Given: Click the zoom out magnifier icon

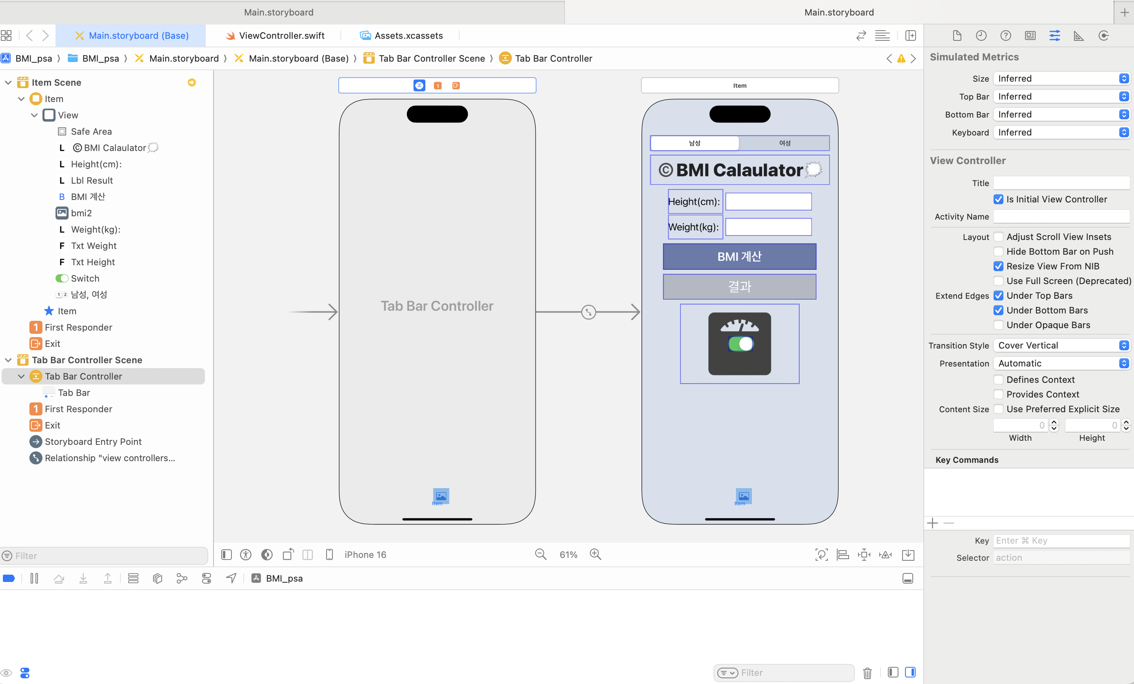Looking at the screenshot, I should click(x=540, y=554).
